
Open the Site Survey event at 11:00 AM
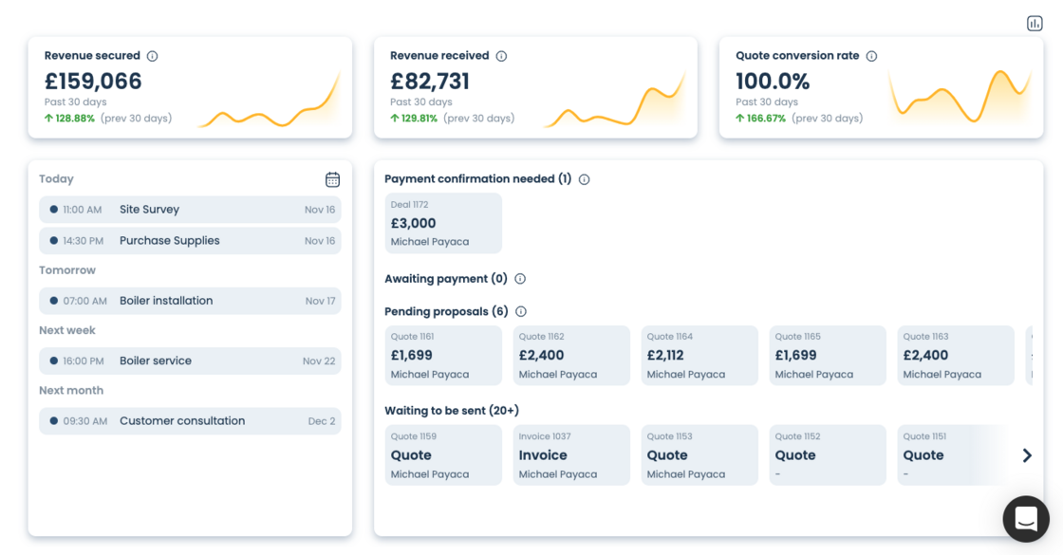pos(190,210)
